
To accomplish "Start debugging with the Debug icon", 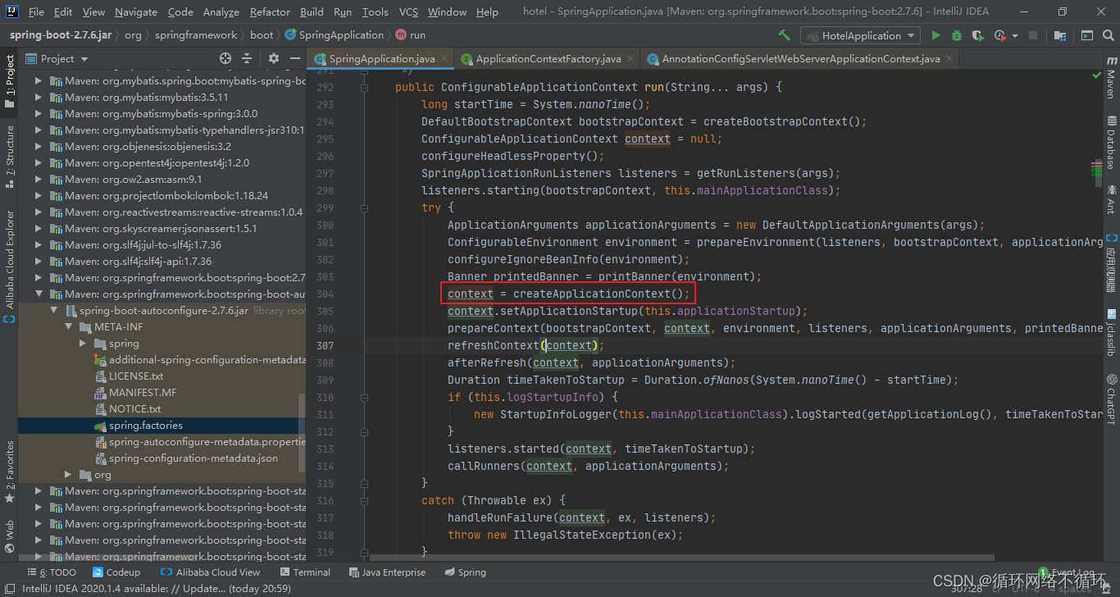I will pyautogui.click(x=956, y=34).
